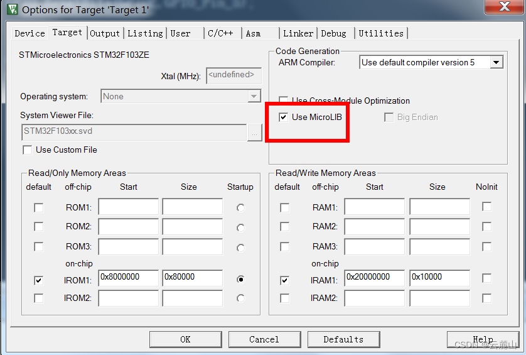Uncheck the IROM1 default checkbox
Image resolution: width=526 pixels, height=355 pixels.
coord(38,280)
